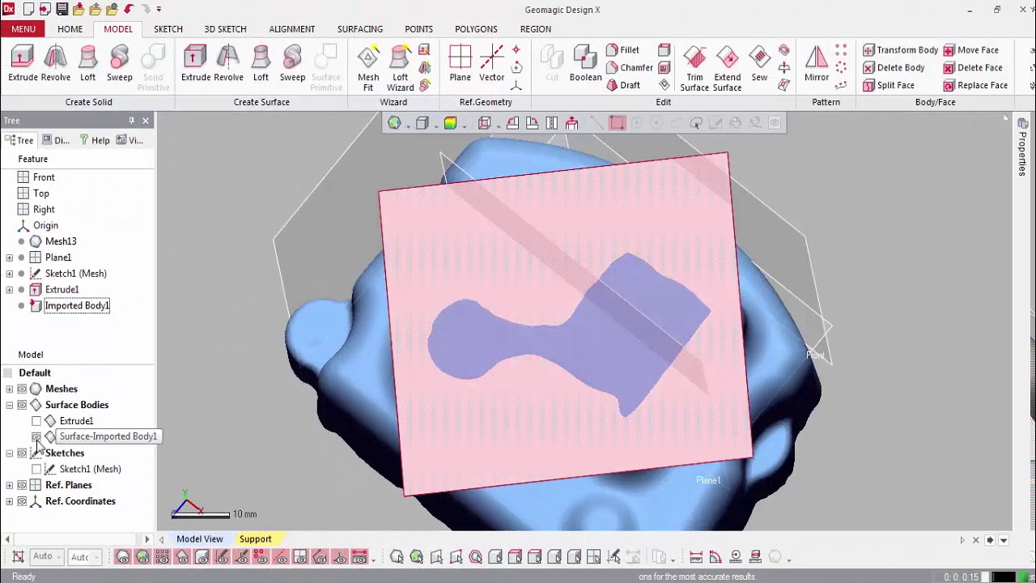Select Imported Body1 in Feature tree

pos(77,305)
